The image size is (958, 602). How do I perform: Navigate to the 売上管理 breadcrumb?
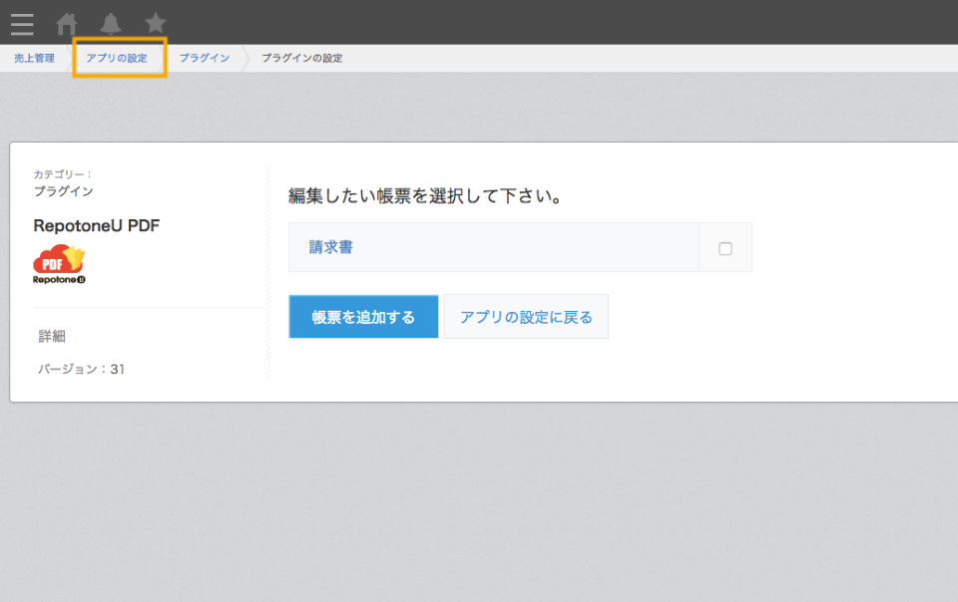tap(34, 58)
